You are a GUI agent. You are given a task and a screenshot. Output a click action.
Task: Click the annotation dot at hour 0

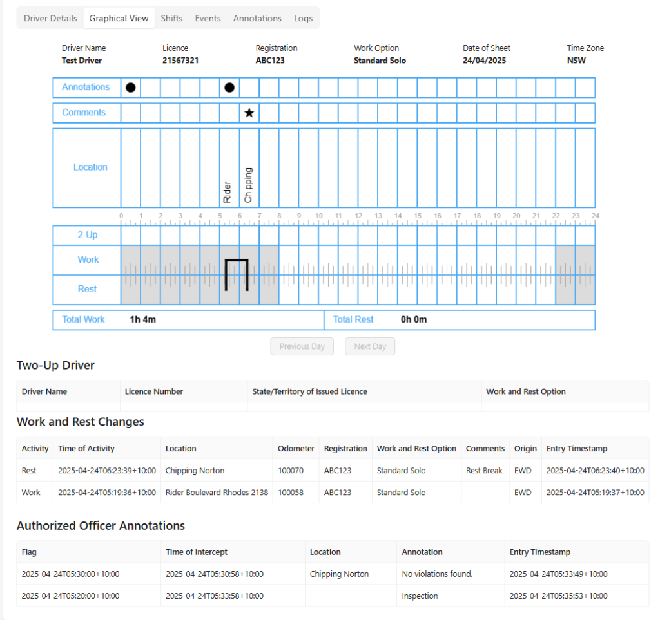[131, 88]
